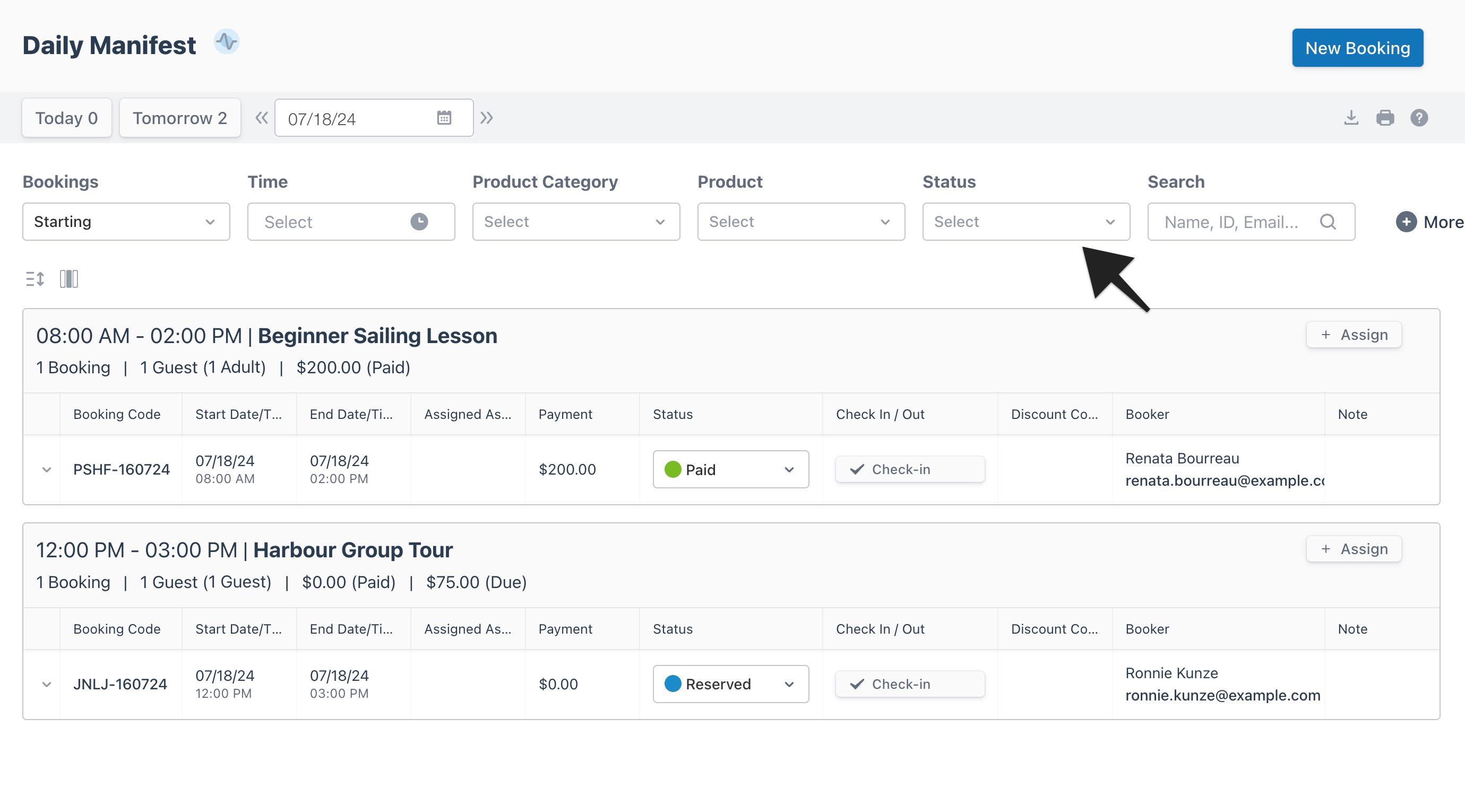This screenshot has width=1465, height=806.
Task: Click renata.bourreau@example email text
Action: [x=1225, y=480]
